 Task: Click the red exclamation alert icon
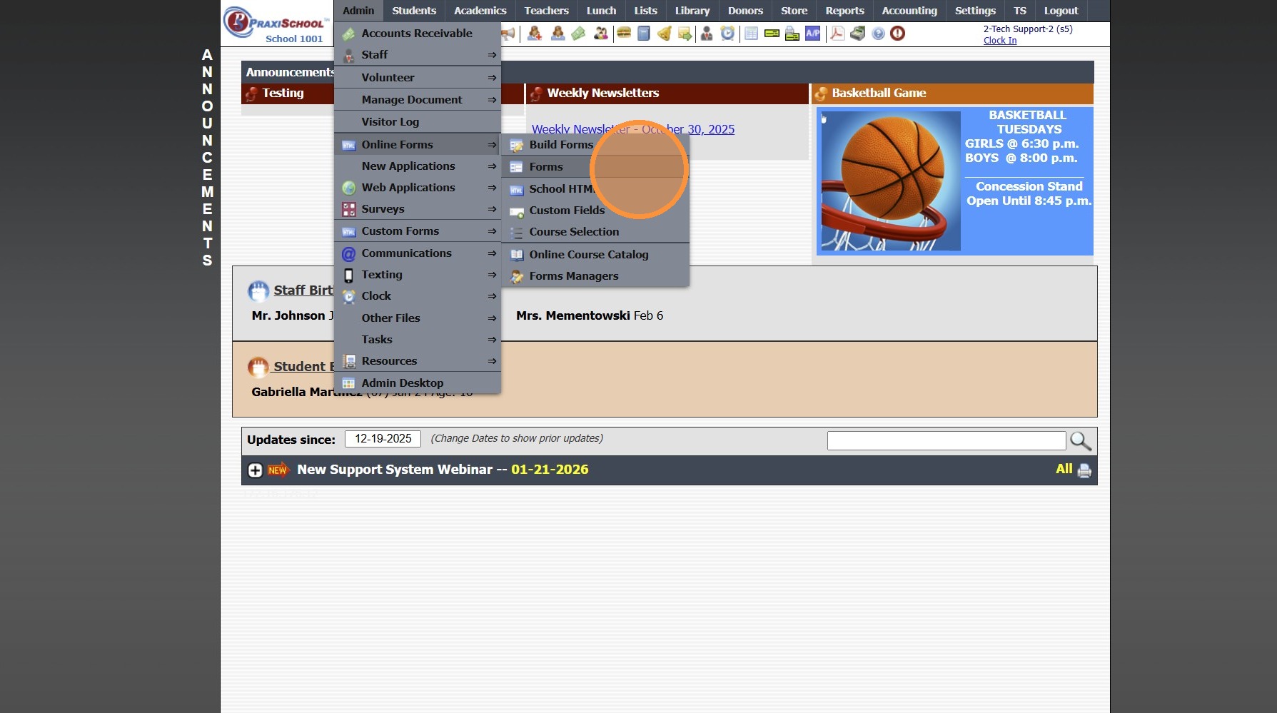[x=898, y=34]
